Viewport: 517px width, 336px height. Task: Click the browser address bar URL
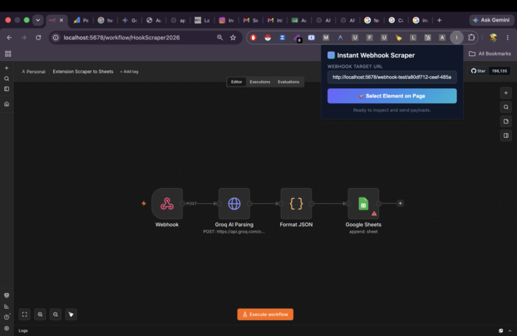click(x=121, y=37)
